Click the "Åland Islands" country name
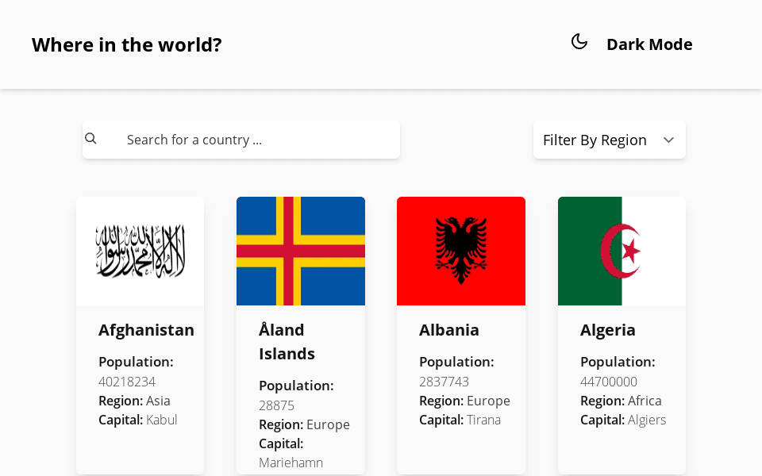 click(287, 341)
